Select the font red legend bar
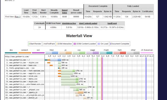167x100 pixels. [x=120, y=53]
